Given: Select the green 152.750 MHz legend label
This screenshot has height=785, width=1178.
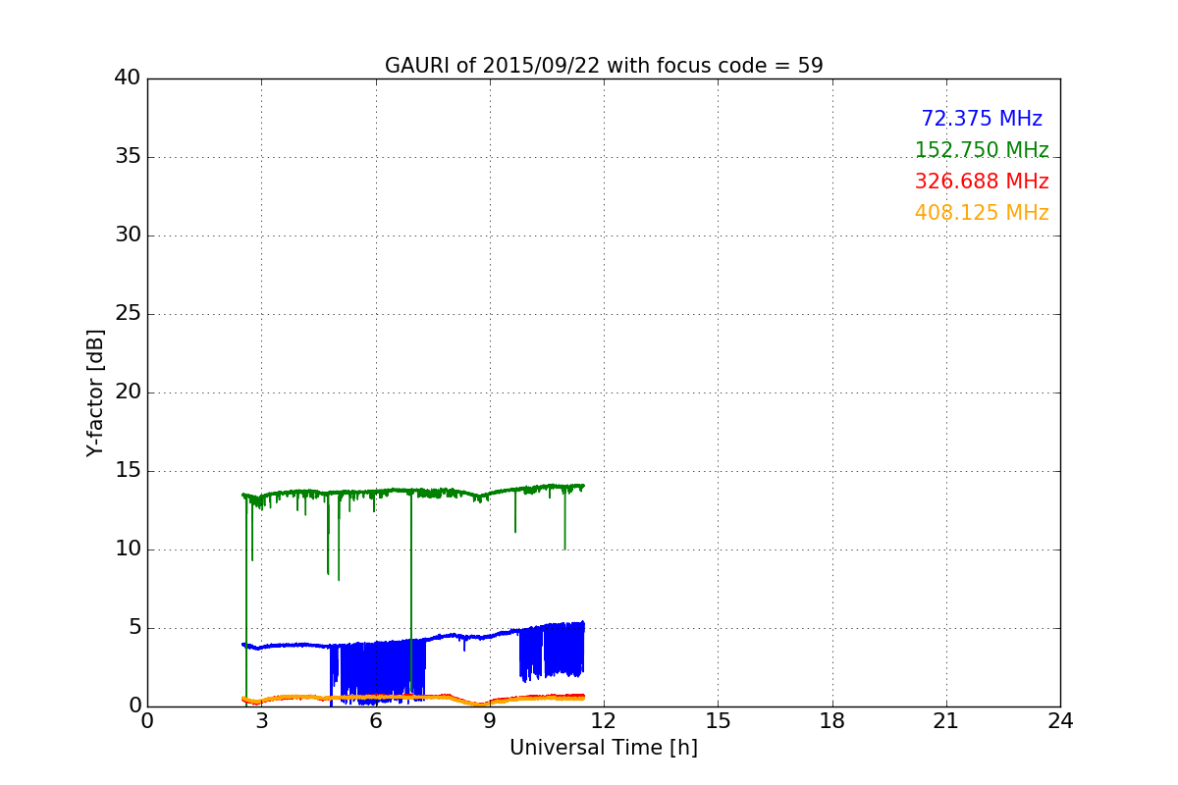Looking at the screenshot, I should (x=982, y=150).
